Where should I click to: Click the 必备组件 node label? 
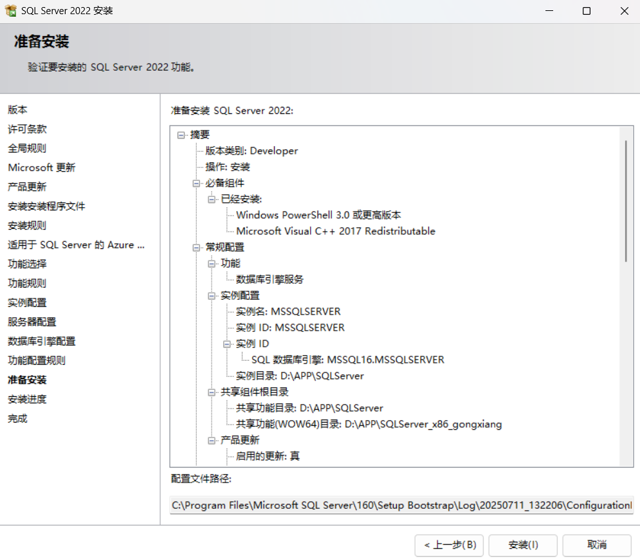click(x=224, y=183)
